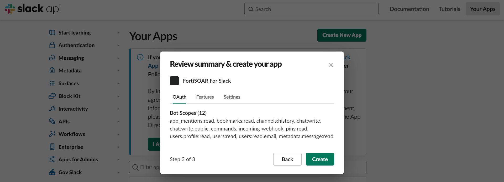Open the Documentation link in header

coord(409,9)
